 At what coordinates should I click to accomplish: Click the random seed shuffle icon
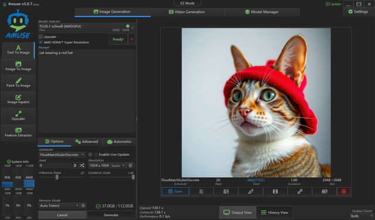(x=82, y=165)
